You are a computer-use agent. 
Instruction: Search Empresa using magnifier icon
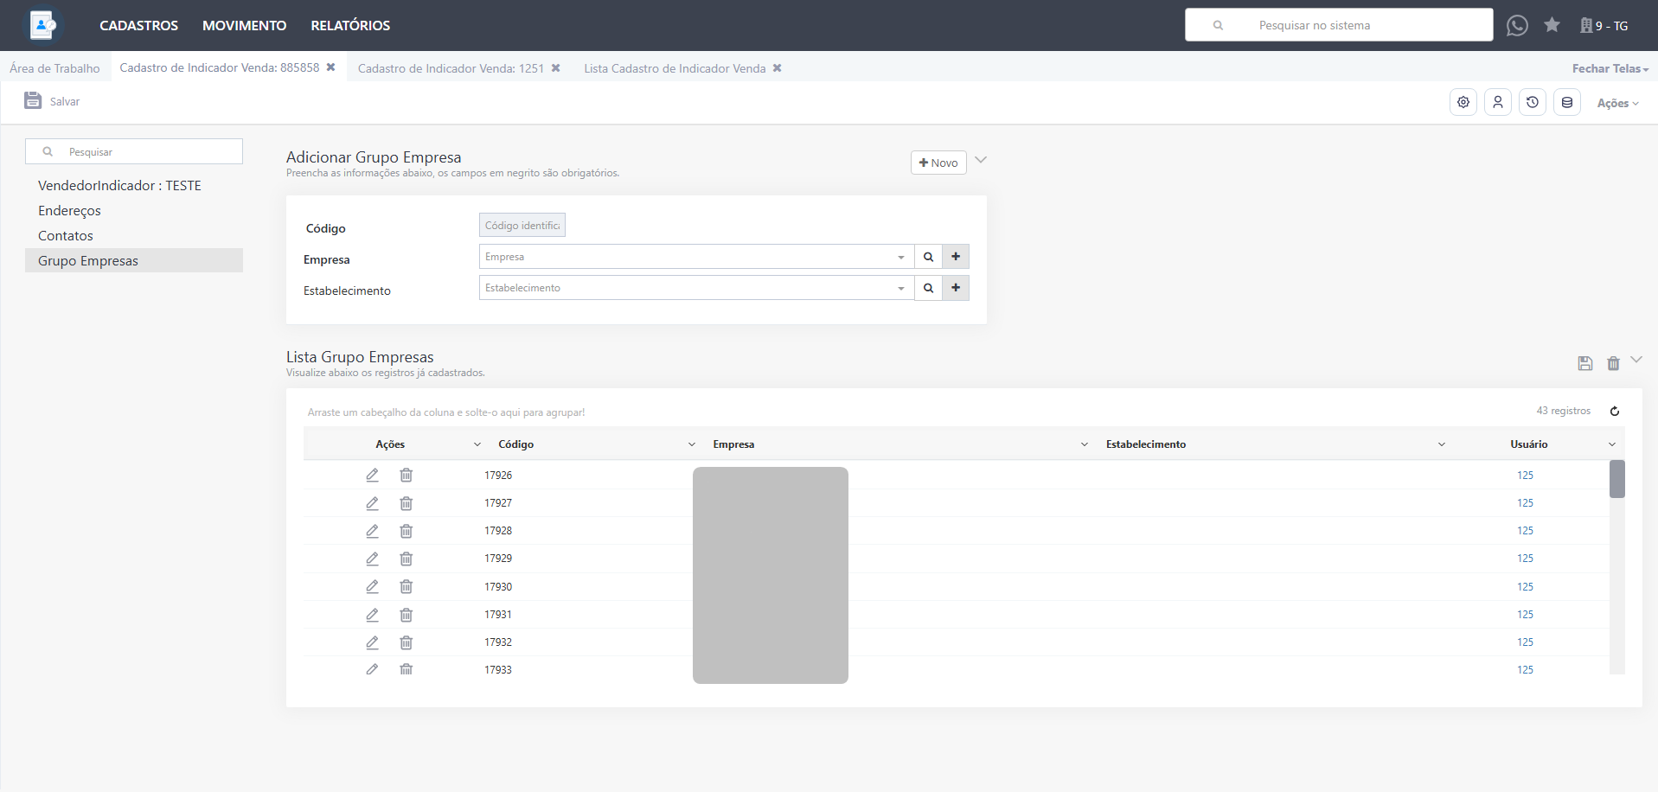(x=928, y=257)
